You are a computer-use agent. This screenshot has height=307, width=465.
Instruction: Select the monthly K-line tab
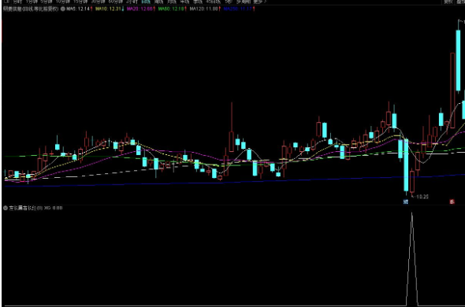172,2
